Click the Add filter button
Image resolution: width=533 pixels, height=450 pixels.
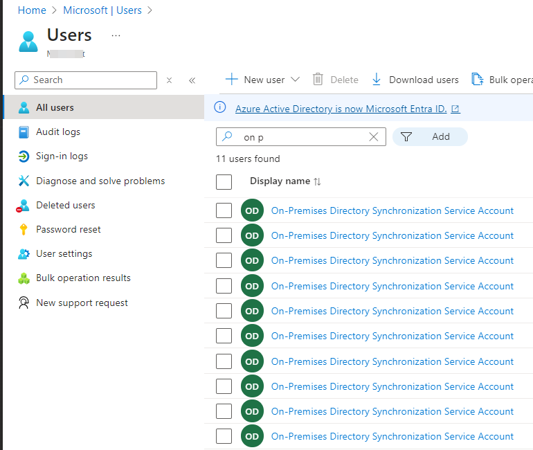click(430, 136)
